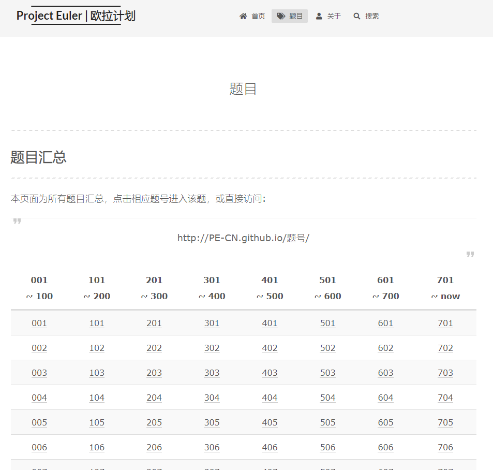The height and width of the screenshot is (470, 493).
Task: Open the 搜索 menu item
Action: [366, 16]
